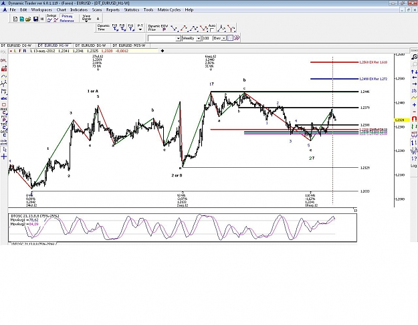Screen dimensions: 418x325
Task: Click the red minus icon on the right
Action: coord(414,112)
